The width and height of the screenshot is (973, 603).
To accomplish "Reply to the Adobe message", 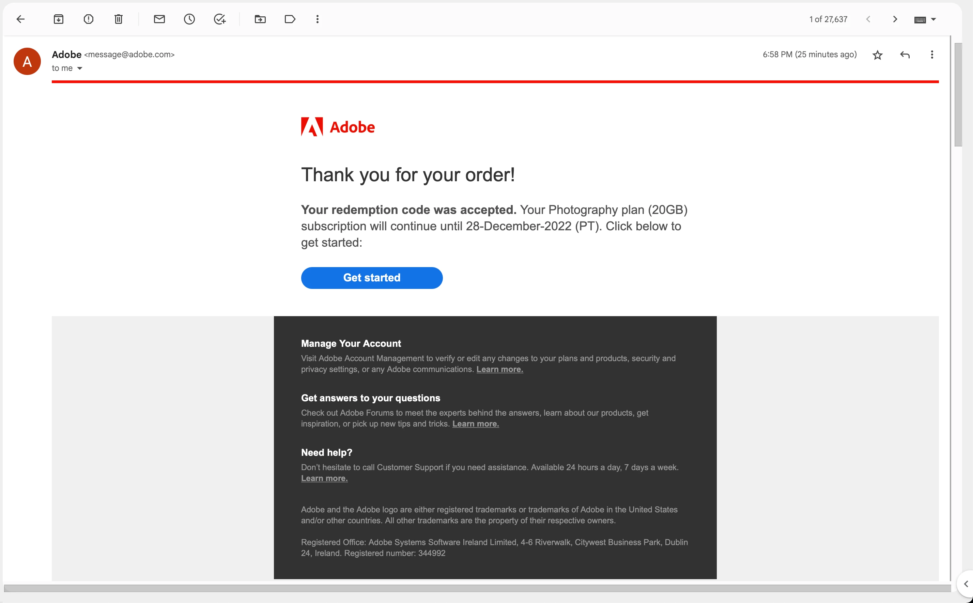I will (x=905, y=55).
